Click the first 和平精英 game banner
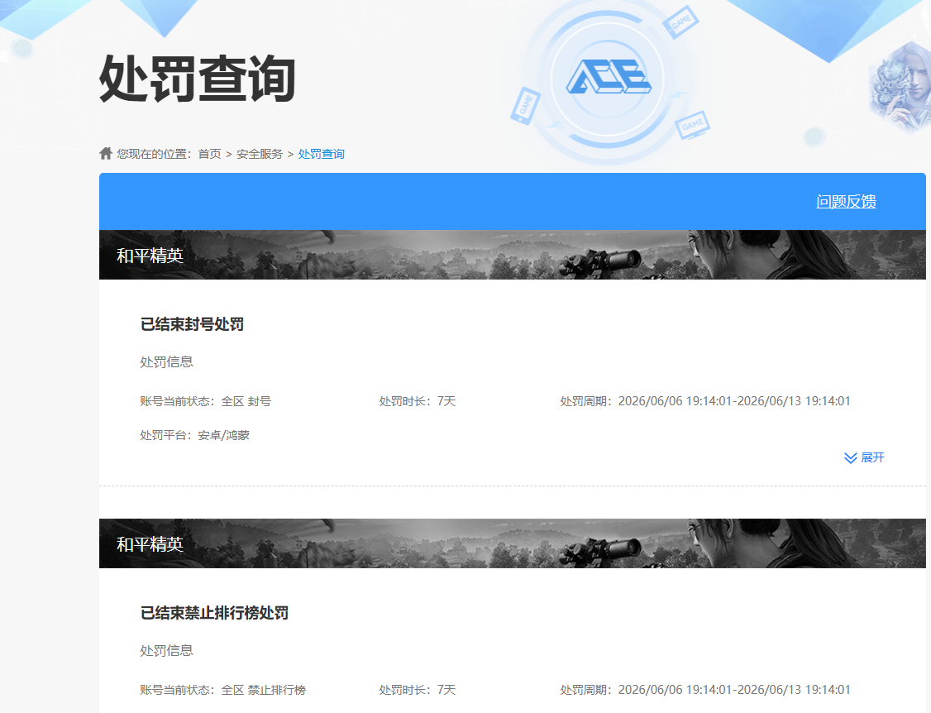Screen dimensions: 931x713 (x=513, y=255)
